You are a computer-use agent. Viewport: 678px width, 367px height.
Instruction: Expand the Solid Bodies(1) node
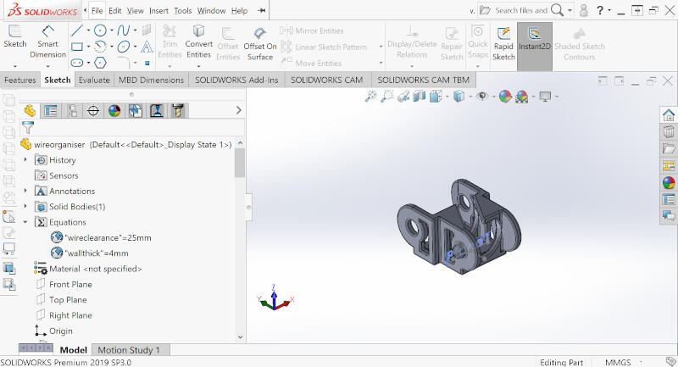tap(25, 206)
